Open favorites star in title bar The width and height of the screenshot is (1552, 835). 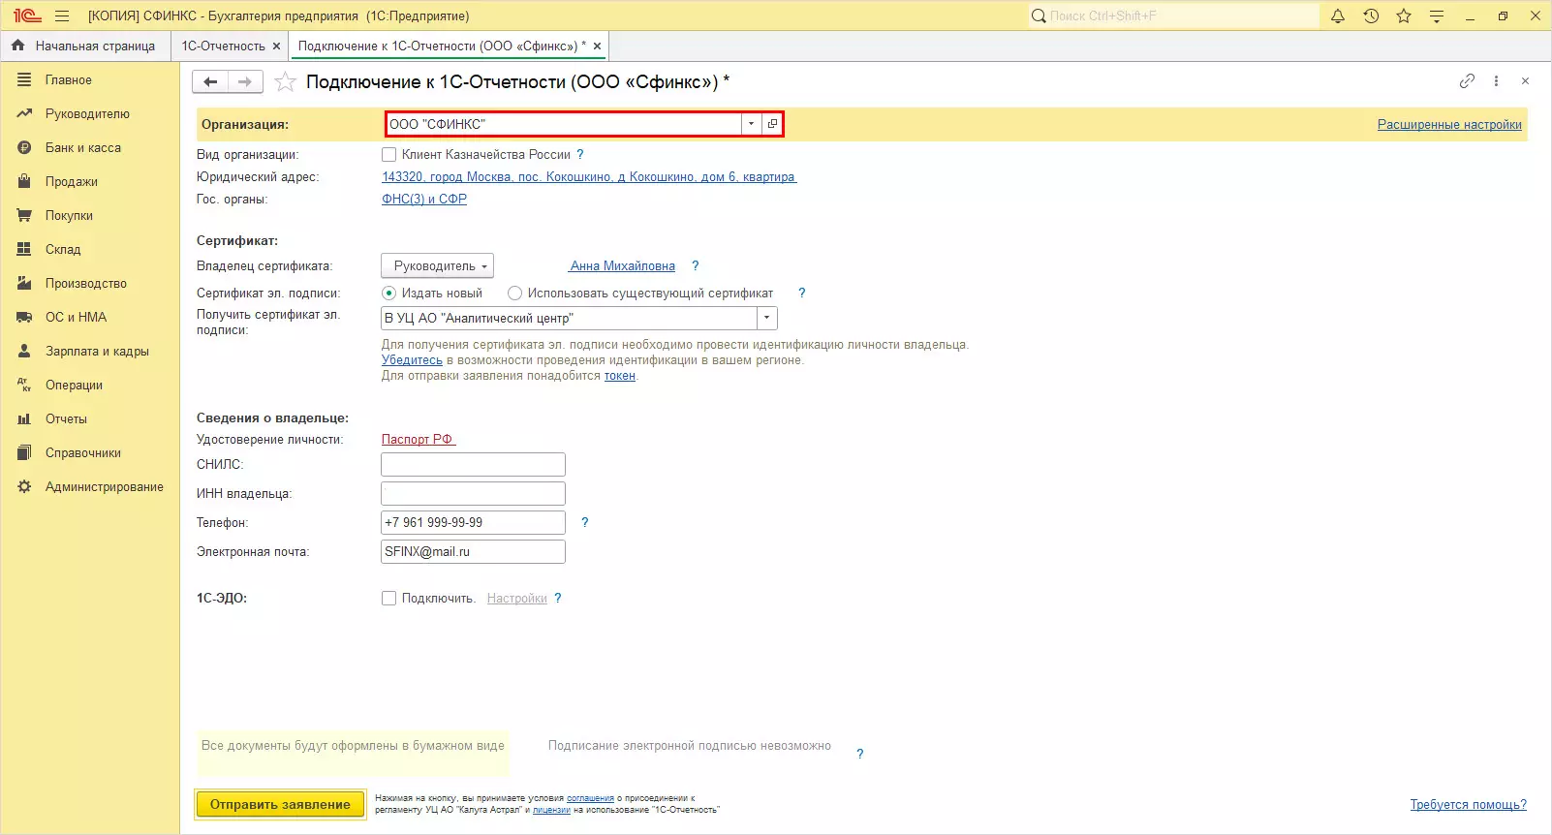point(1404,15)
